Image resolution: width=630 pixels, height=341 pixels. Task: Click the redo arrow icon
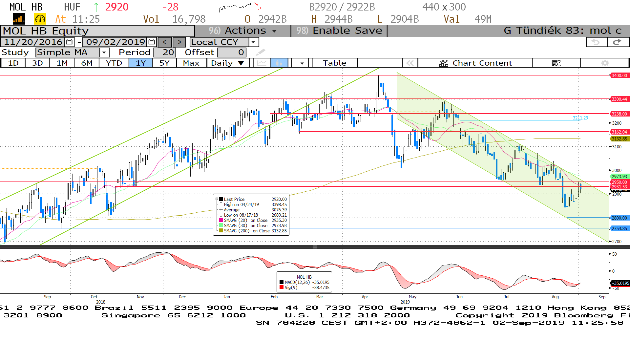pyautogui.click(x=618, y=42)
